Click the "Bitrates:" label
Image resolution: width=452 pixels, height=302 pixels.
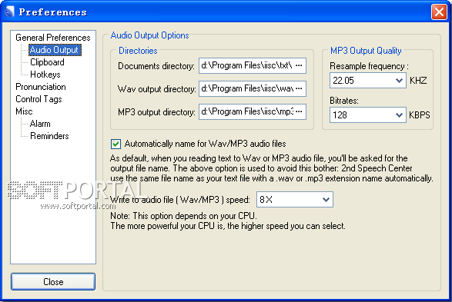click(x=344, y=101)
